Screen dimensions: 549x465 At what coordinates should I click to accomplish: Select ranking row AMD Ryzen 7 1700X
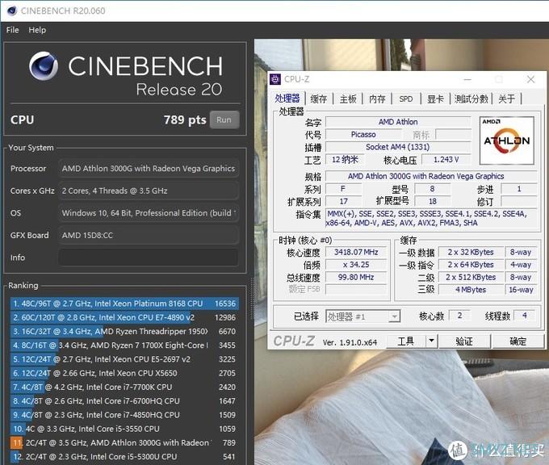click(124, 346)
